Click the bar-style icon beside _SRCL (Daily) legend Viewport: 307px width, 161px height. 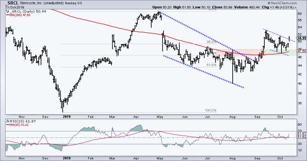pyautogui.click(x=8, y=11)
